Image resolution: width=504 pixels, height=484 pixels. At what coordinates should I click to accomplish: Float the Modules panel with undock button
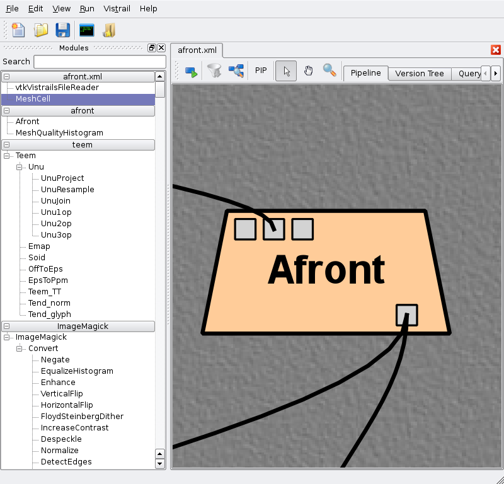coord(152,48)
